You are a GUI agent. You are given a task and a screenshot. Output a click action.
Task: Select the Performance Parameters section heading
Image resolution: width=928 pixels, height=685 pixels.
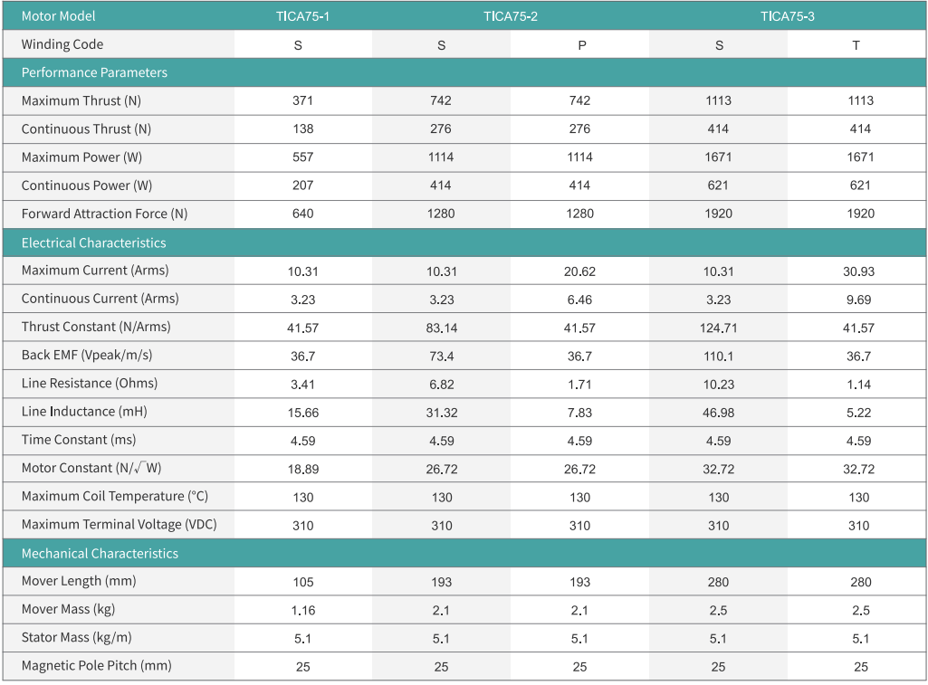tap(94, 72)
